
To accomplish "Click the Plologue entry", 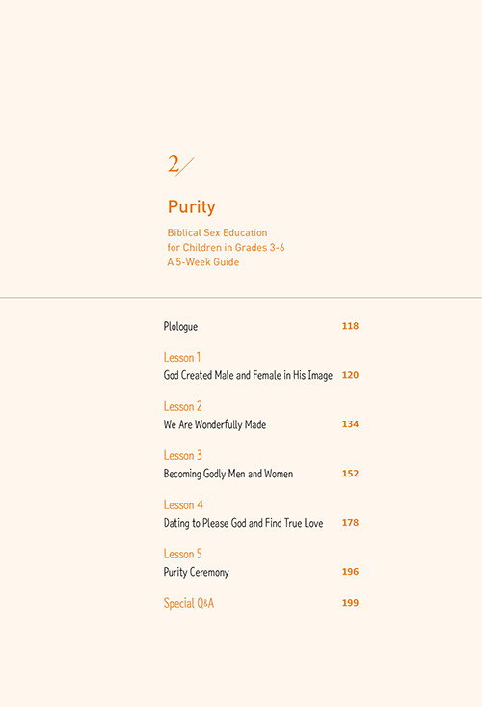I will click(x=180, y=326).
